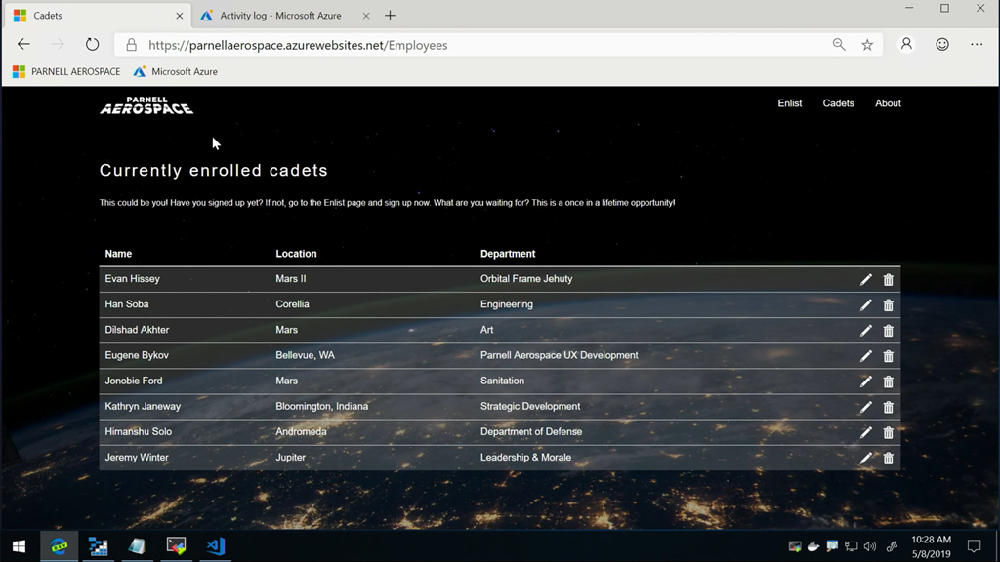Screen dimensions: 1000x562
Task: Open a new browser tab
Action: tap(390, 16)
